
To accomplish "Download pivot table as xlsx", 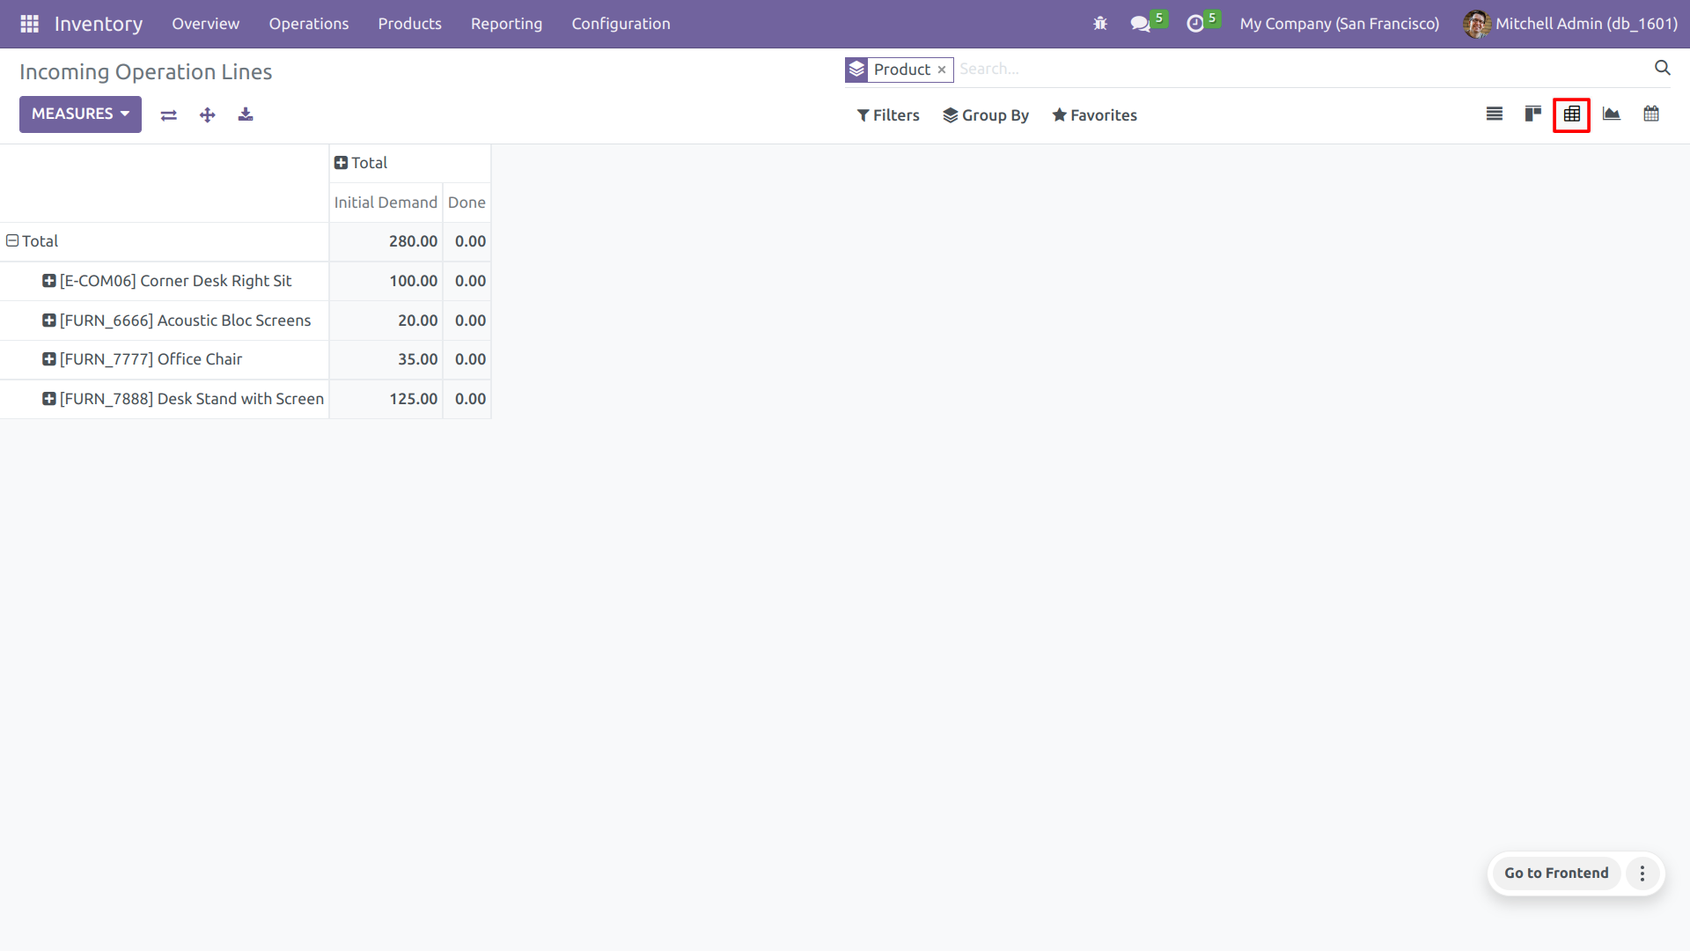I will [x=246, y=115].
